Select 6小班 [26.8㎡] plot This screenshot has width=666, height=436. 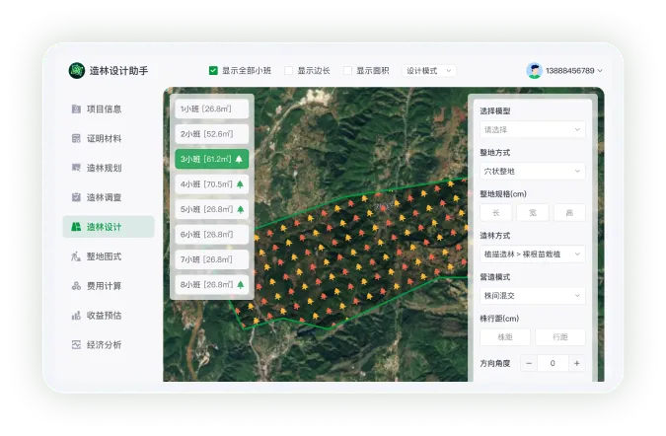[x=211, y=235]
